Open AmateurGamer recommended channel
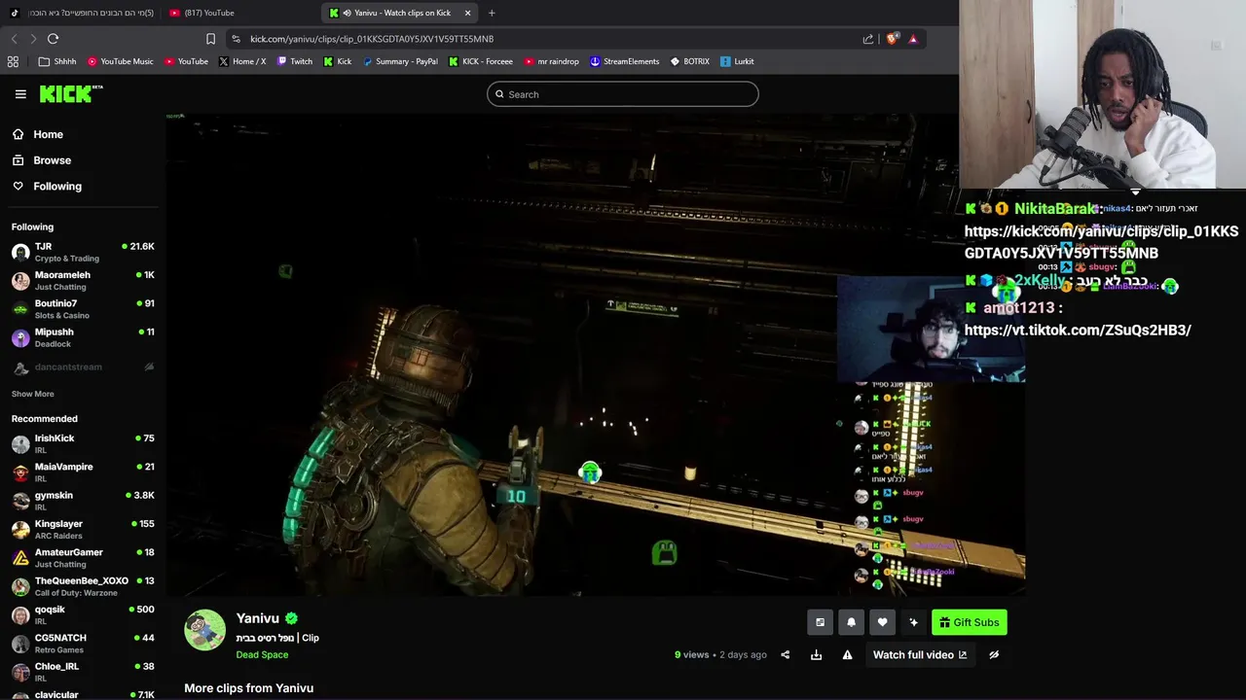1246x700 pixels. point(83,557)
